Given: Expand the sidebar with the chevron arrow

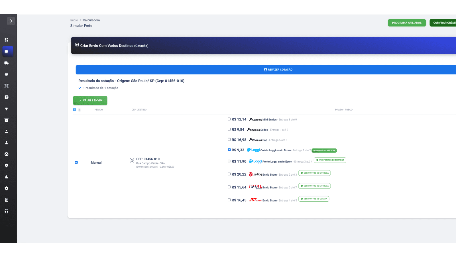Looking at the screenshot, I should 11,21.
